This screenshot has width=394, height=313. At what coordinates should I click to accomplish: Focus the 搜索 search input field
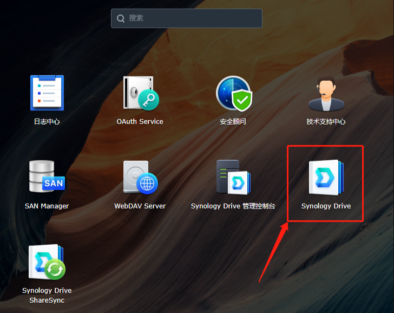(x=192, y=18)
